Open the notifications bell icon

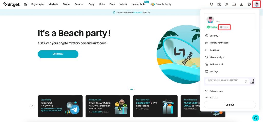pyautogui.click(x=234, y=4)
